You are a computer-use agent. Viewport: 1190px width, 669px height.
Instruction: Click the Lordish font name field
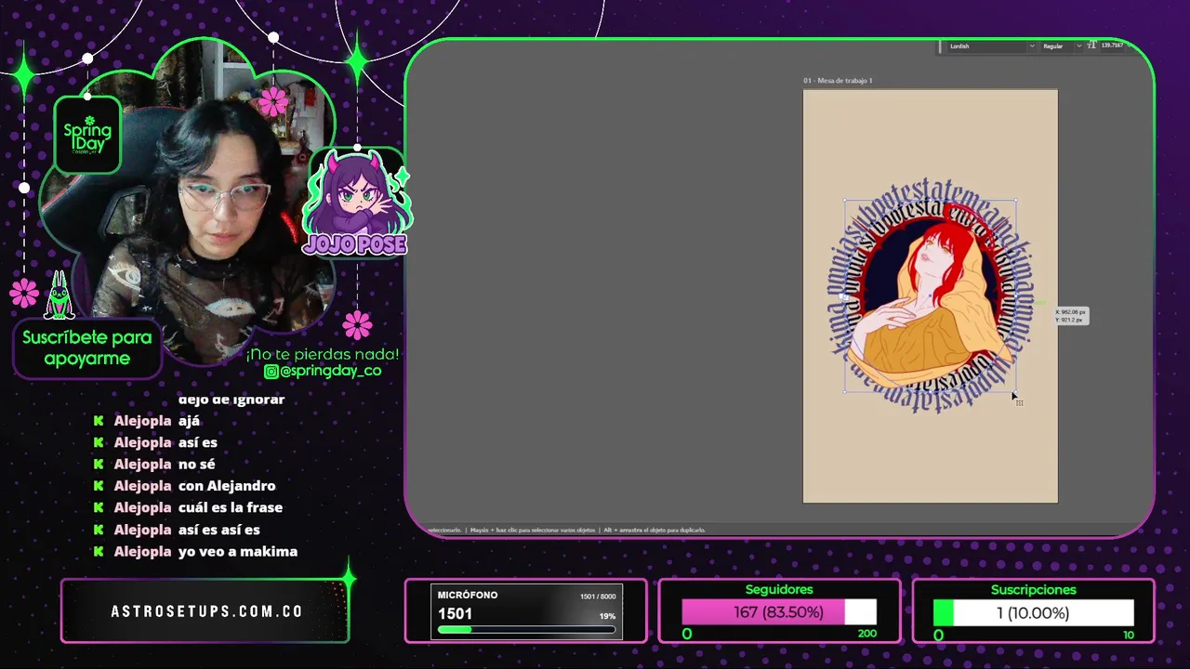click(x=987, y=46)
